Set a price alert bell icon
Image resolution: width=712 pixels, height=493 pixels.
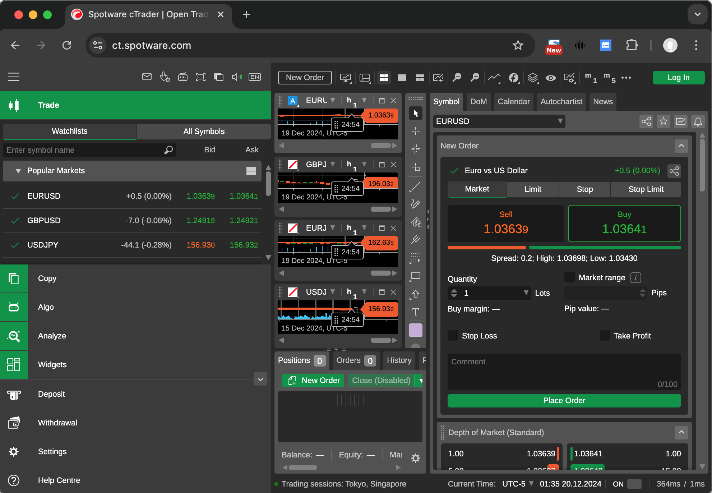click(698, 121)
